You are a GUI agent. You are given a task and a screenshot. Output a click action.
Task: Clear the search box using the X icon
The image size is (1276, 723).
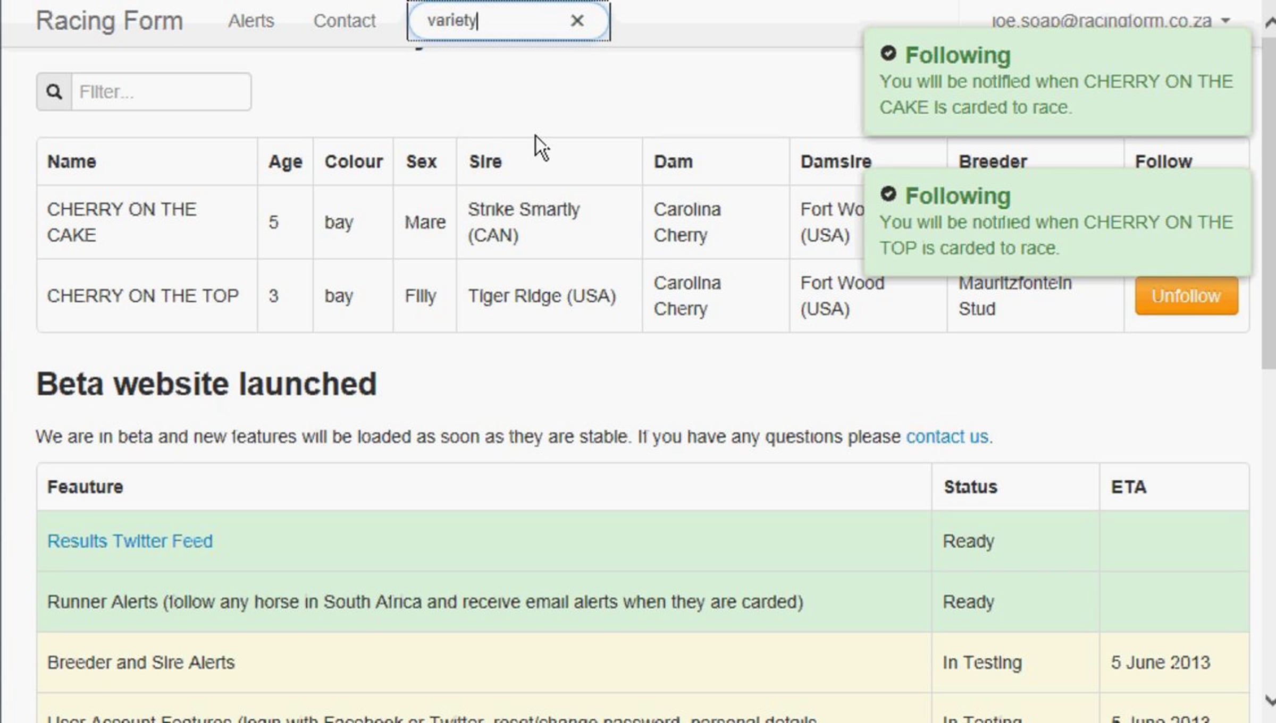pos(577,21)
